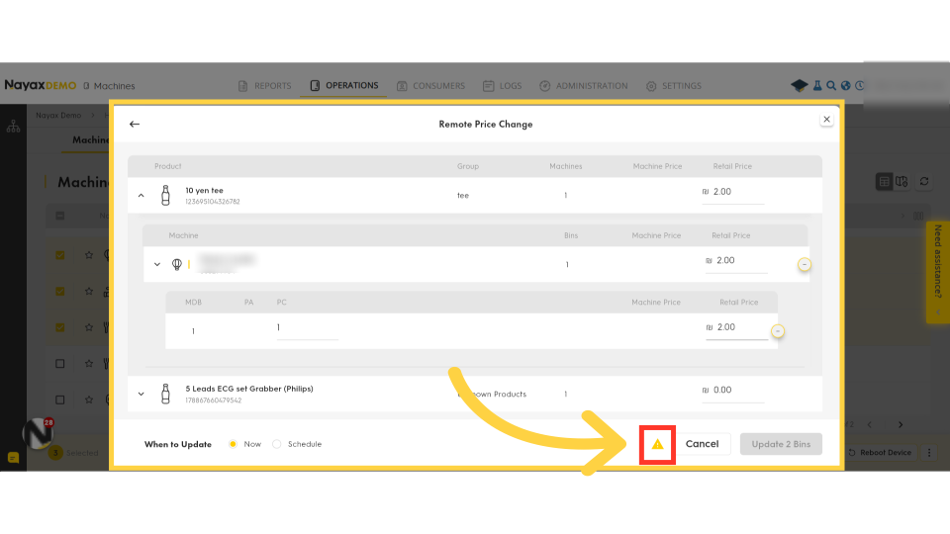Open the graduation cap training icon
The height and width of the screenshot is (534, 950).
point(800,86)
